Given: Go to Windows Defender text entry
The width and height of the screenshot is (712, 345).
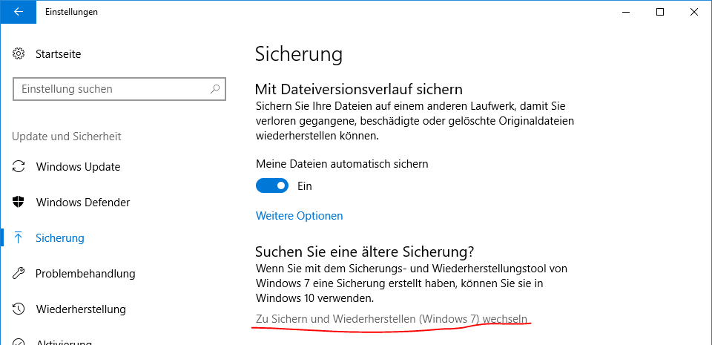Looking at the screenshot, I should coord(83,203).
